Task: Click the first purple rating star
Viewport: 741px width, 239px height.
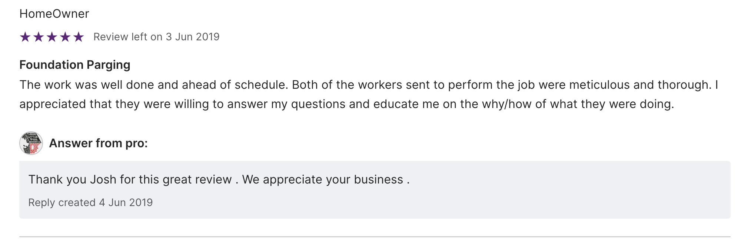Action: click(25, 37)
